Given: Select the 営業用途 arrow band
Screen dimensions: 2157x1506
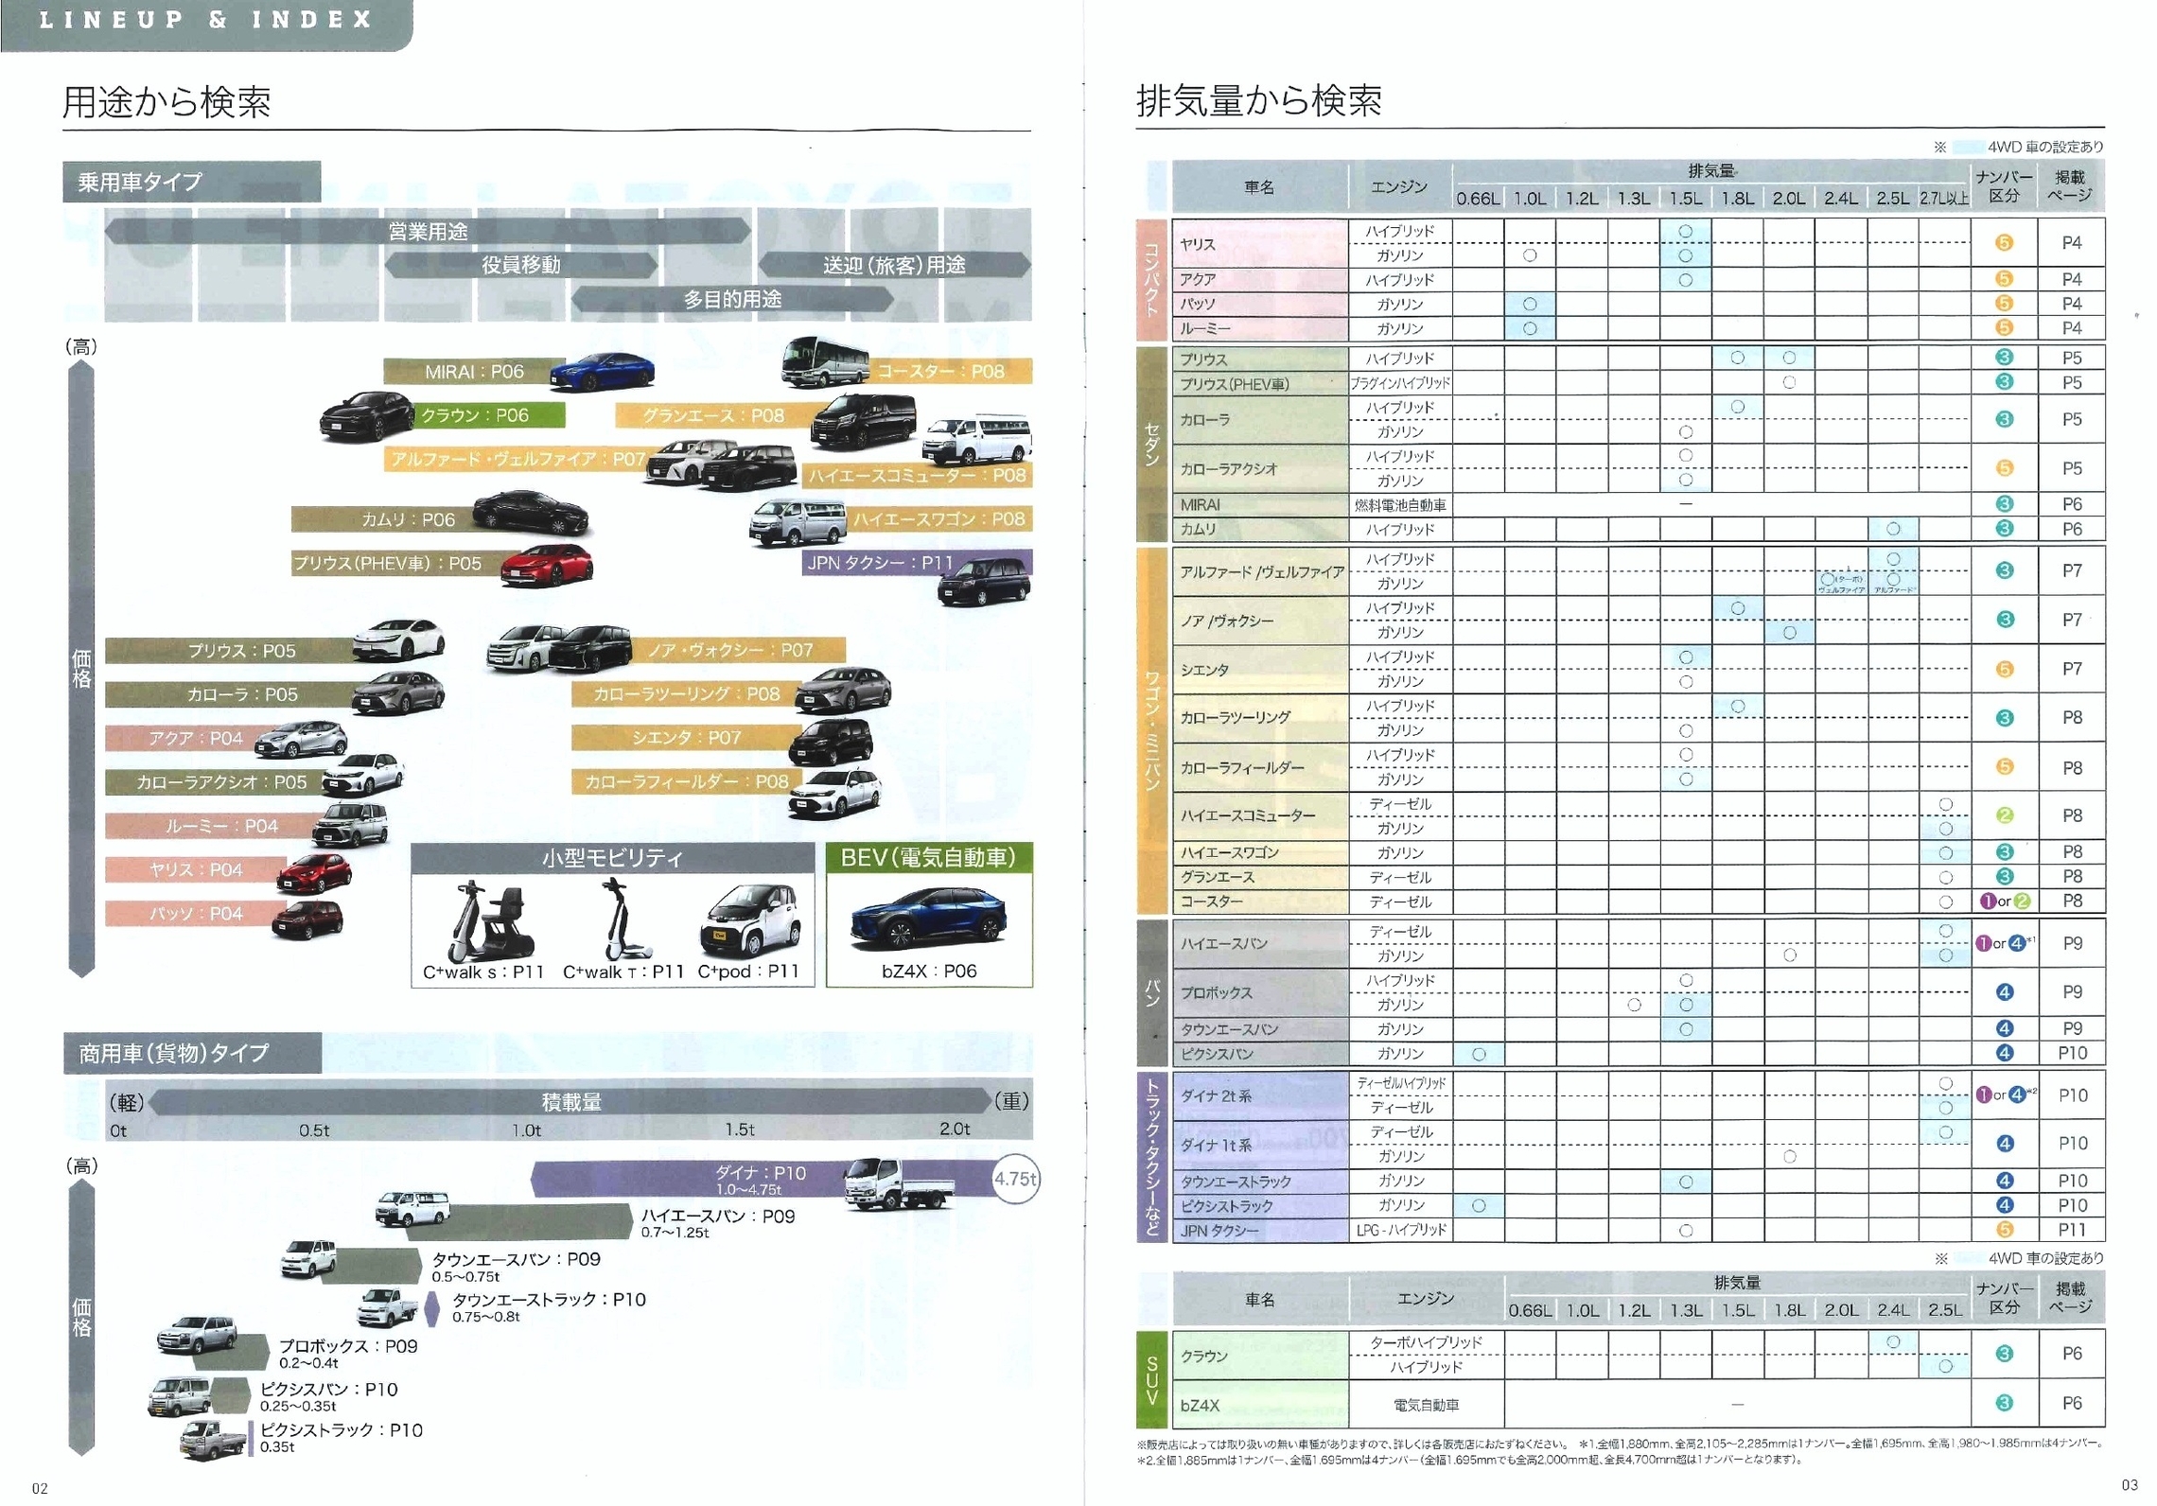Looking at the screenshot, I should click(x=428, y=232).
